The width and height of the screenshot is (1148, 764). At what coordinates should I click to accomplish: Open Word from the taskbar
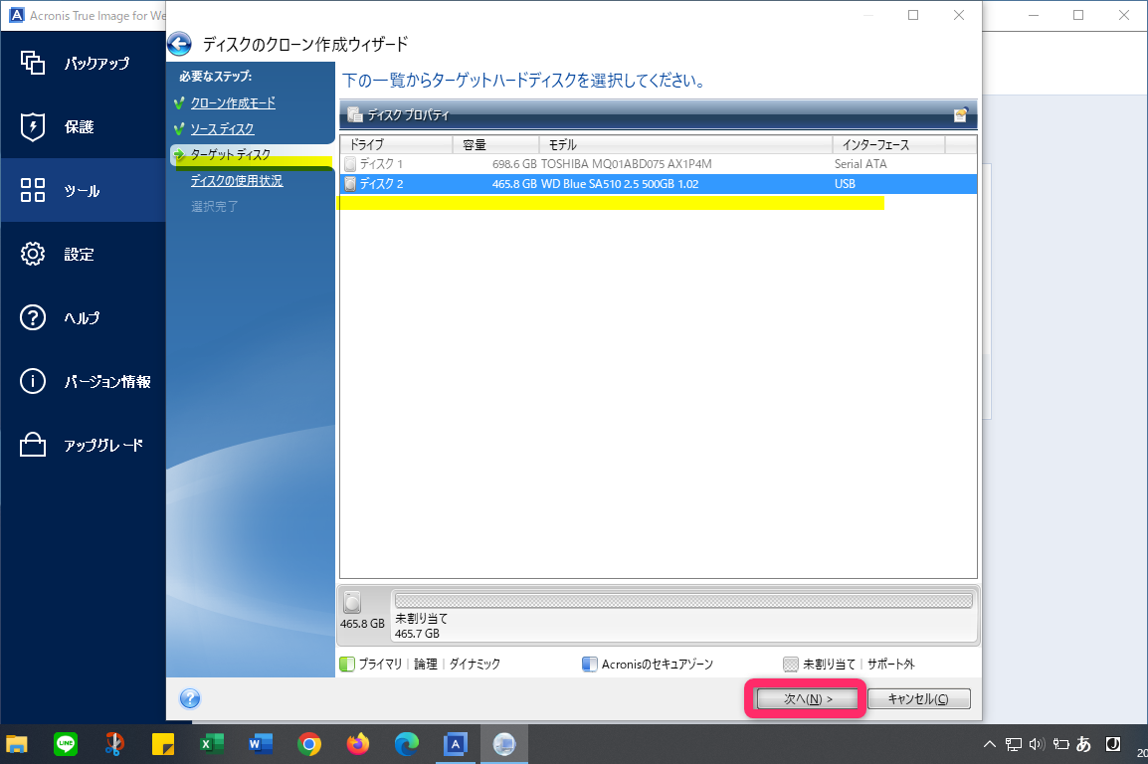click(x=260, y=744)
